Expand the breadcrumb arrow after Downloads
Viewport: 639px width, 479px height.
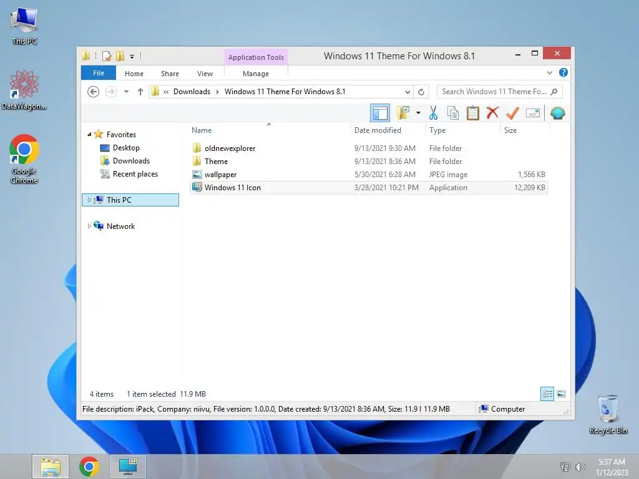(217, 92)
